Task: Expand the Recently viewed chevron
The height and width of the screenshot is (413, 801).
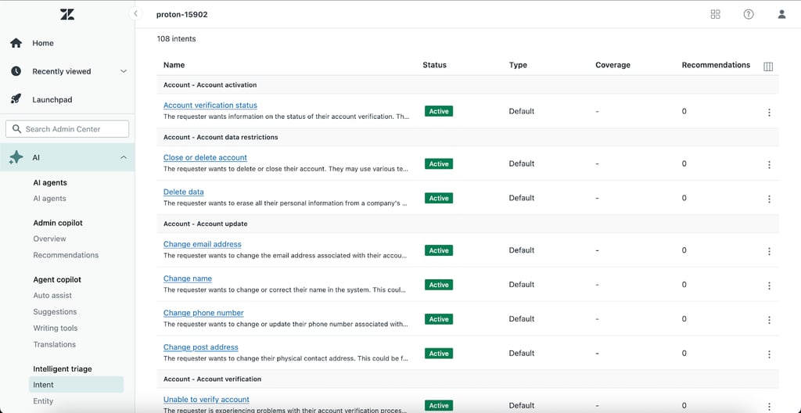Action: [x=123, y=71]
